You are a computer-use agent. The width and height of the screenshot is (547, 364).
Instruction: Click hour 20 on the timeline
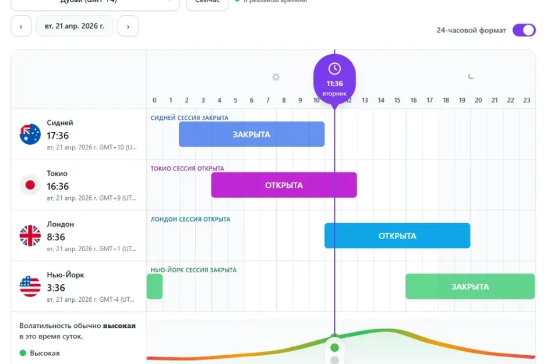coord(478,100)
